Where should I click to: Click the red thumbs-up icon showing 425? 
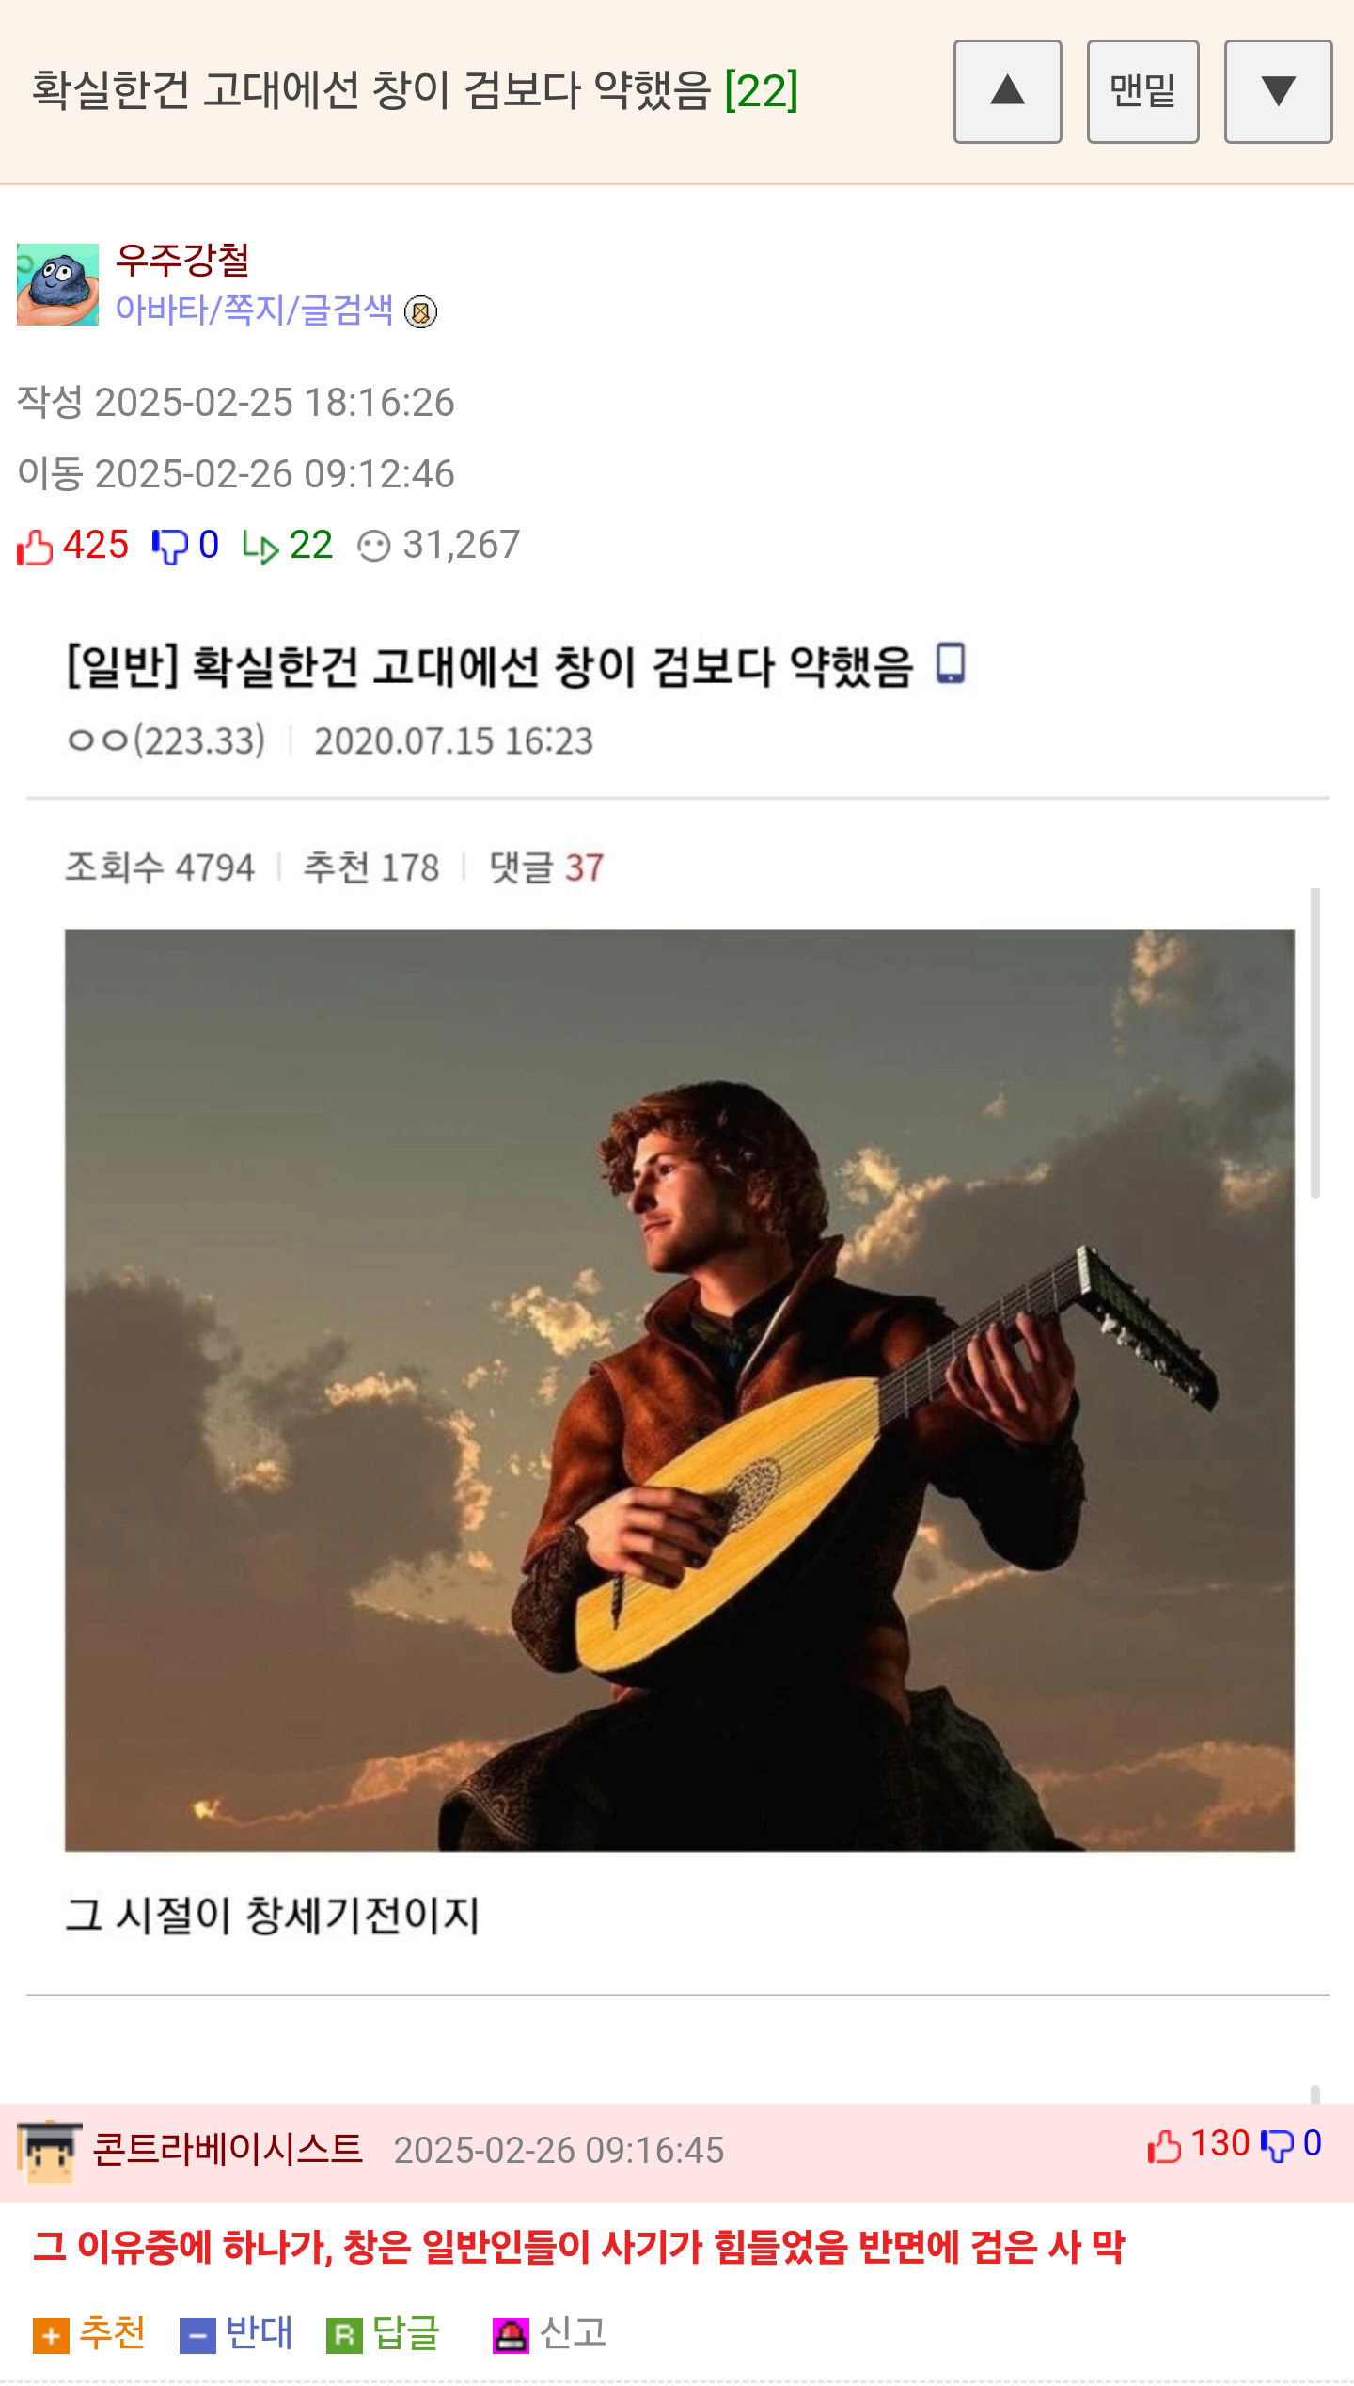tap(35, 547)
